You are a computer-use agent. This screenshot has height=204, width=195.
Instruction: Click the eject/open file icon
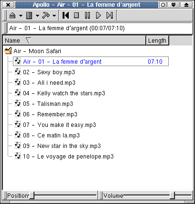[12, 15]
